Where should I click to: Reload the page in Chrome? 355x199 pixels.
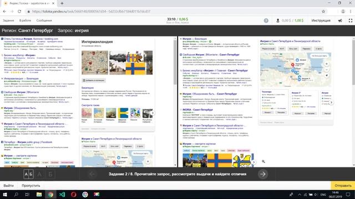point(19,11)
